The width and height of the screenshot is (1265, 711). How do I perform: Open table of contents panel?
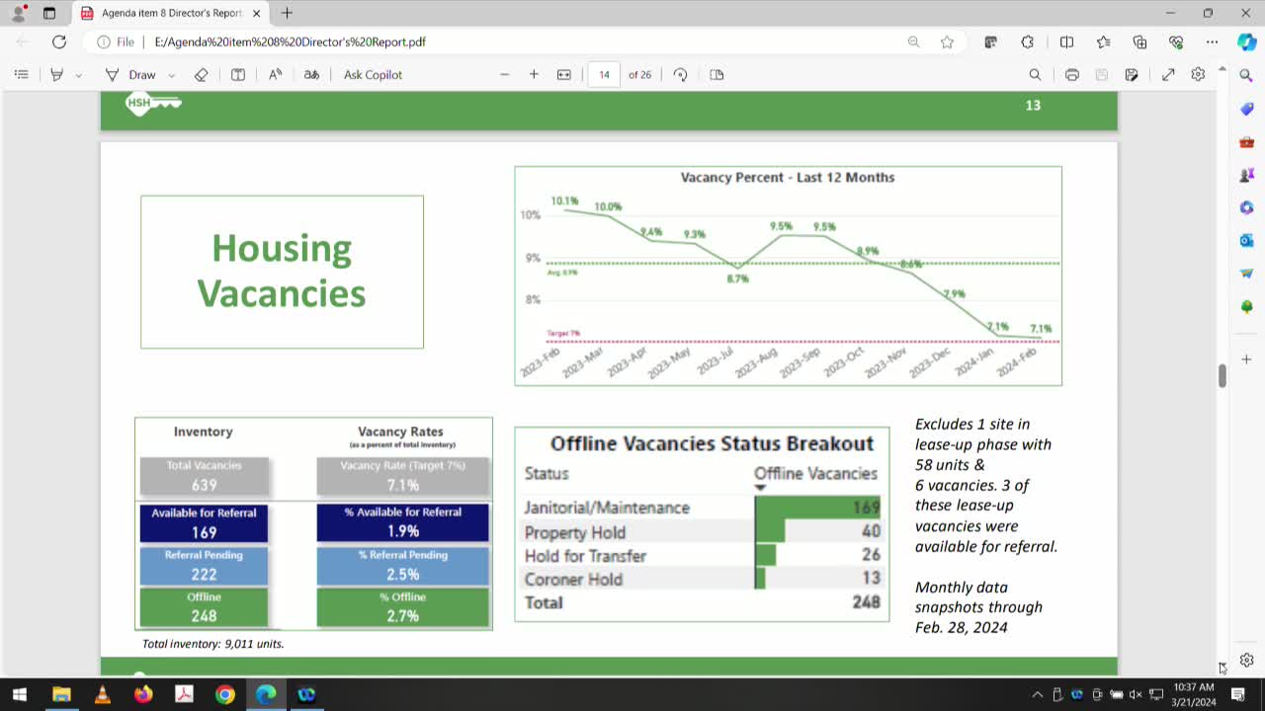point(22,74)
